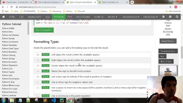Click Try it for plus sign
Image resolution: width=183 pixels, height=103 pixels.
point(45,76)
